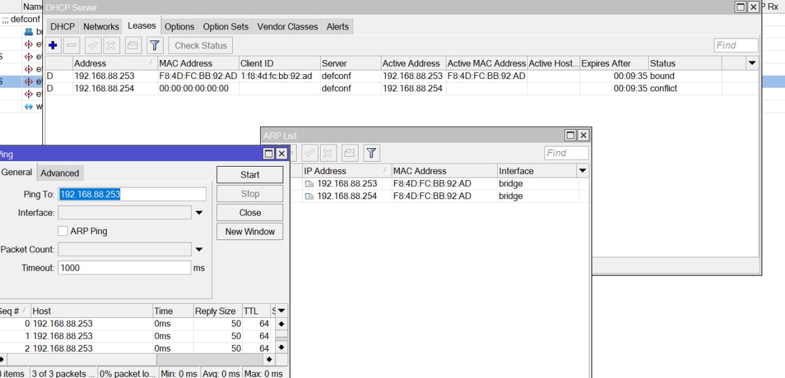Switch to the Advanced tab in Ping
The width and height of the screenshot is (785, 378).
tap(59, 173)
